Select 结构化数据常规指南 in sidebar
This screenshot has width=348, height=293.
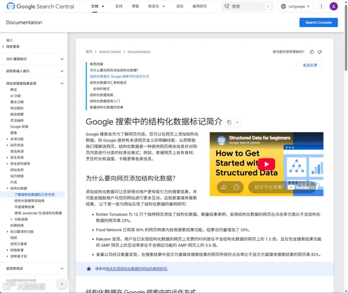29,201
